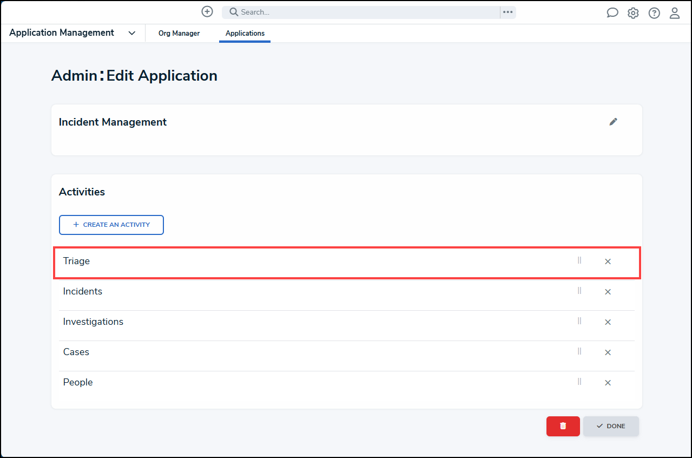Focus the Search input field
The height and width of the screenshot is (458, 692).
coord(361,12)
